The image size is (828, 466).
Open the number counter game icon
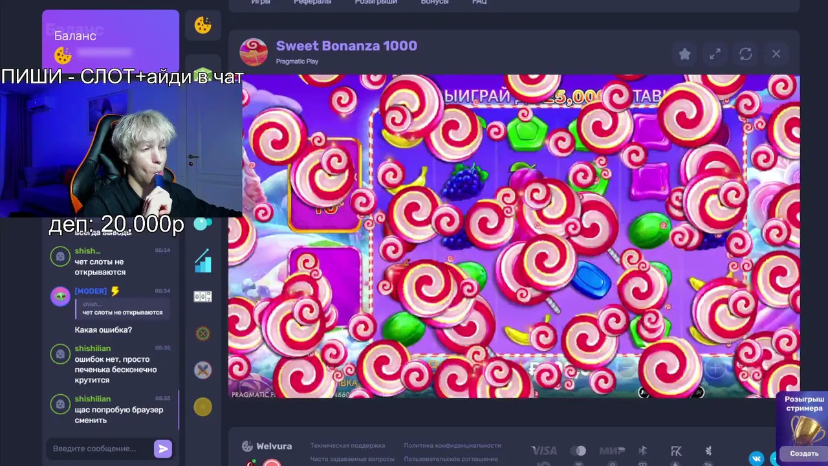(203, 296)
